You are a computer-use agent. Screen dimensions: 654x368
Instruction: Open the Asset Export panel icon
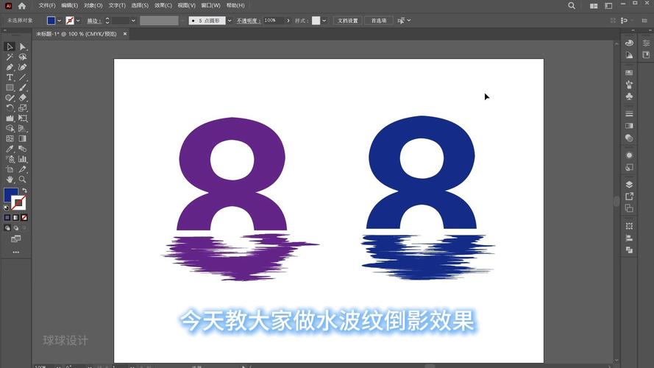[x=629, y=196]
